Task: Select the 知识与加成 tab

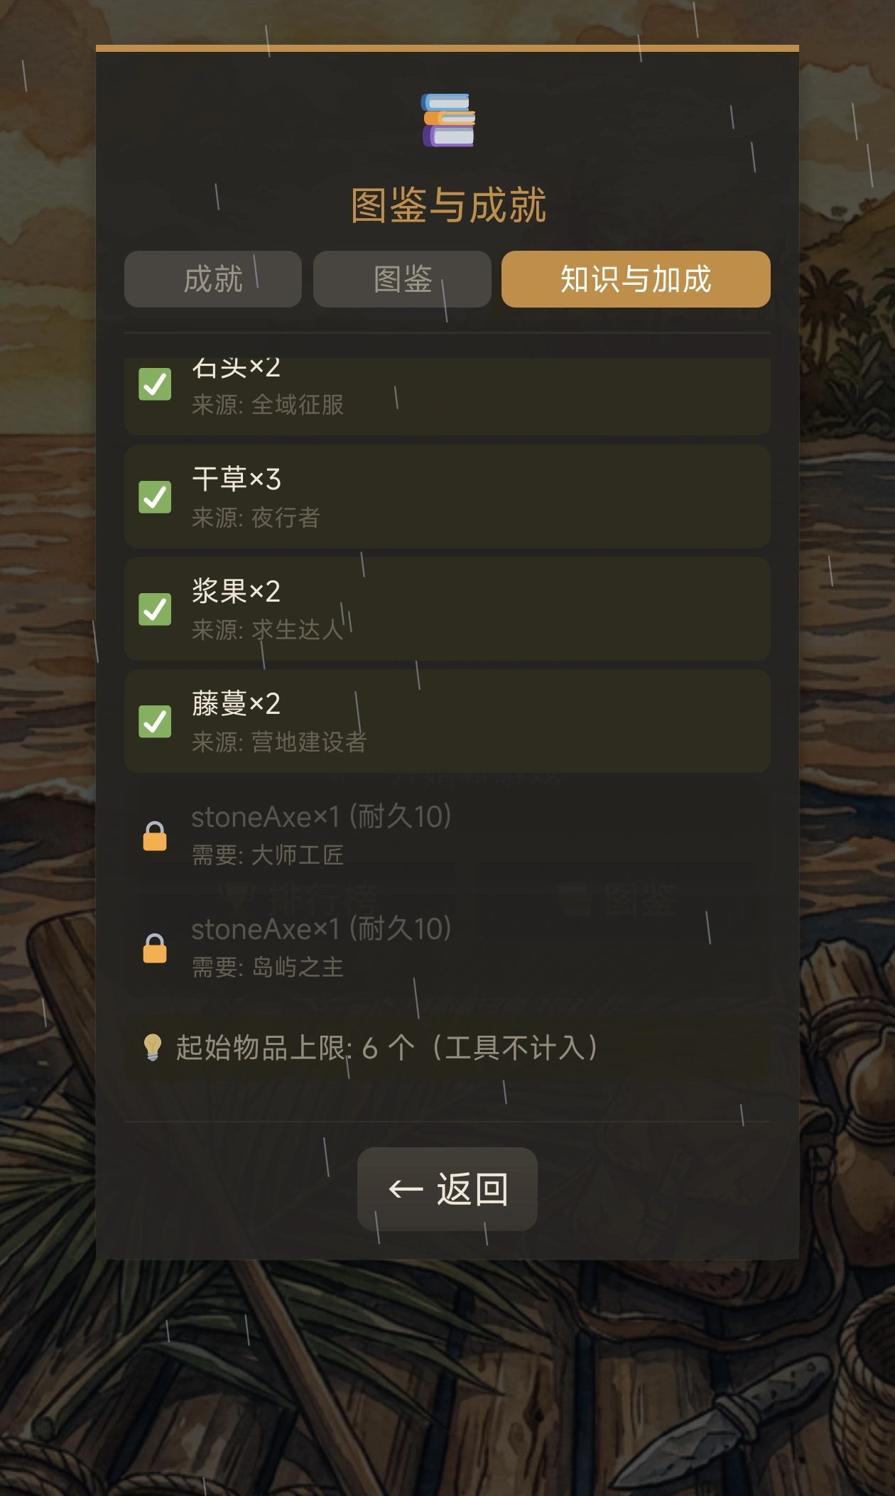Action: (636, 279)
